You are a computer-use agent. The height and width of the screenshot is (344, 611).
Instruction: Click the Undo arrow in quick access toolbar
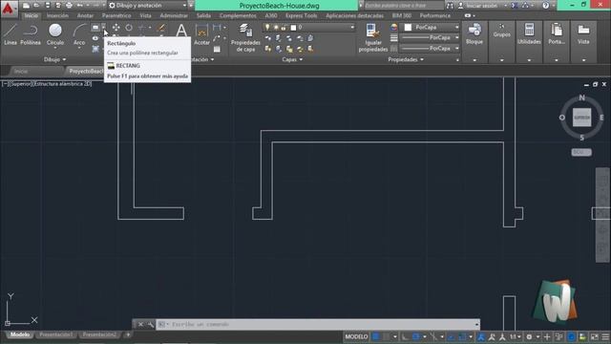80,6
